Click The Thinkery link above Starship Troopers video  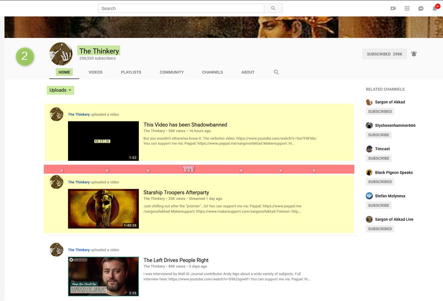(79, 182)
